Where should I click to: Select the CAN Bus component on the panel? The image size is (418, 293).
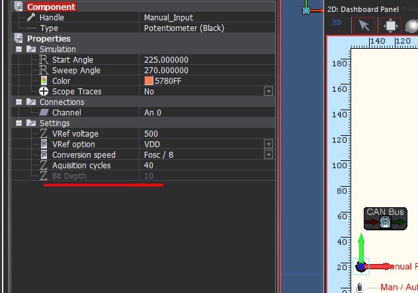point(385,218)
